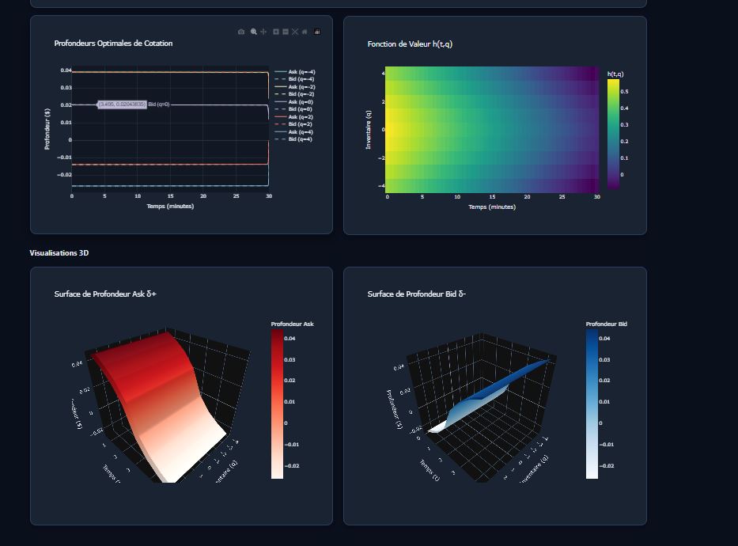738x546 pixels.
Task: Toggle the Ask (q=-4) legend trace
Action: tap(301, 72)
